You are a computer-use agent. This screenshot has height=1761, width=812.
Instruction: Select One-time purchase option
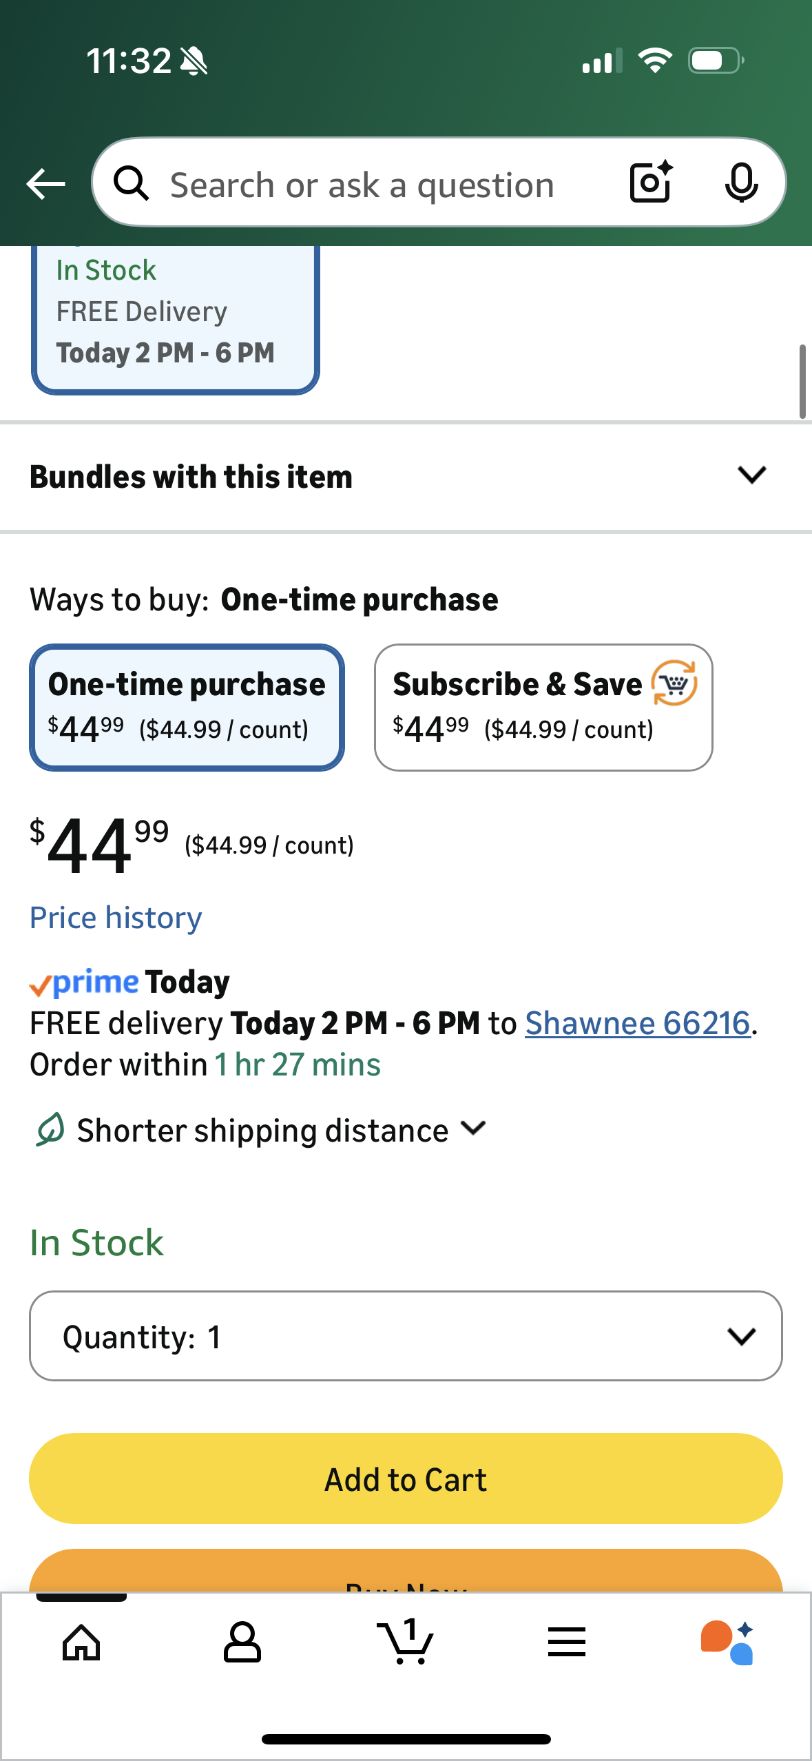187,707
